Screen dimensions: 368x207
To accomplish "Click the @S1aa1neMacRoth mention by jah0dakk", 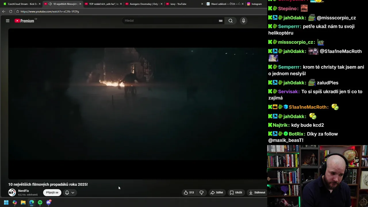I will coord(341,51).
